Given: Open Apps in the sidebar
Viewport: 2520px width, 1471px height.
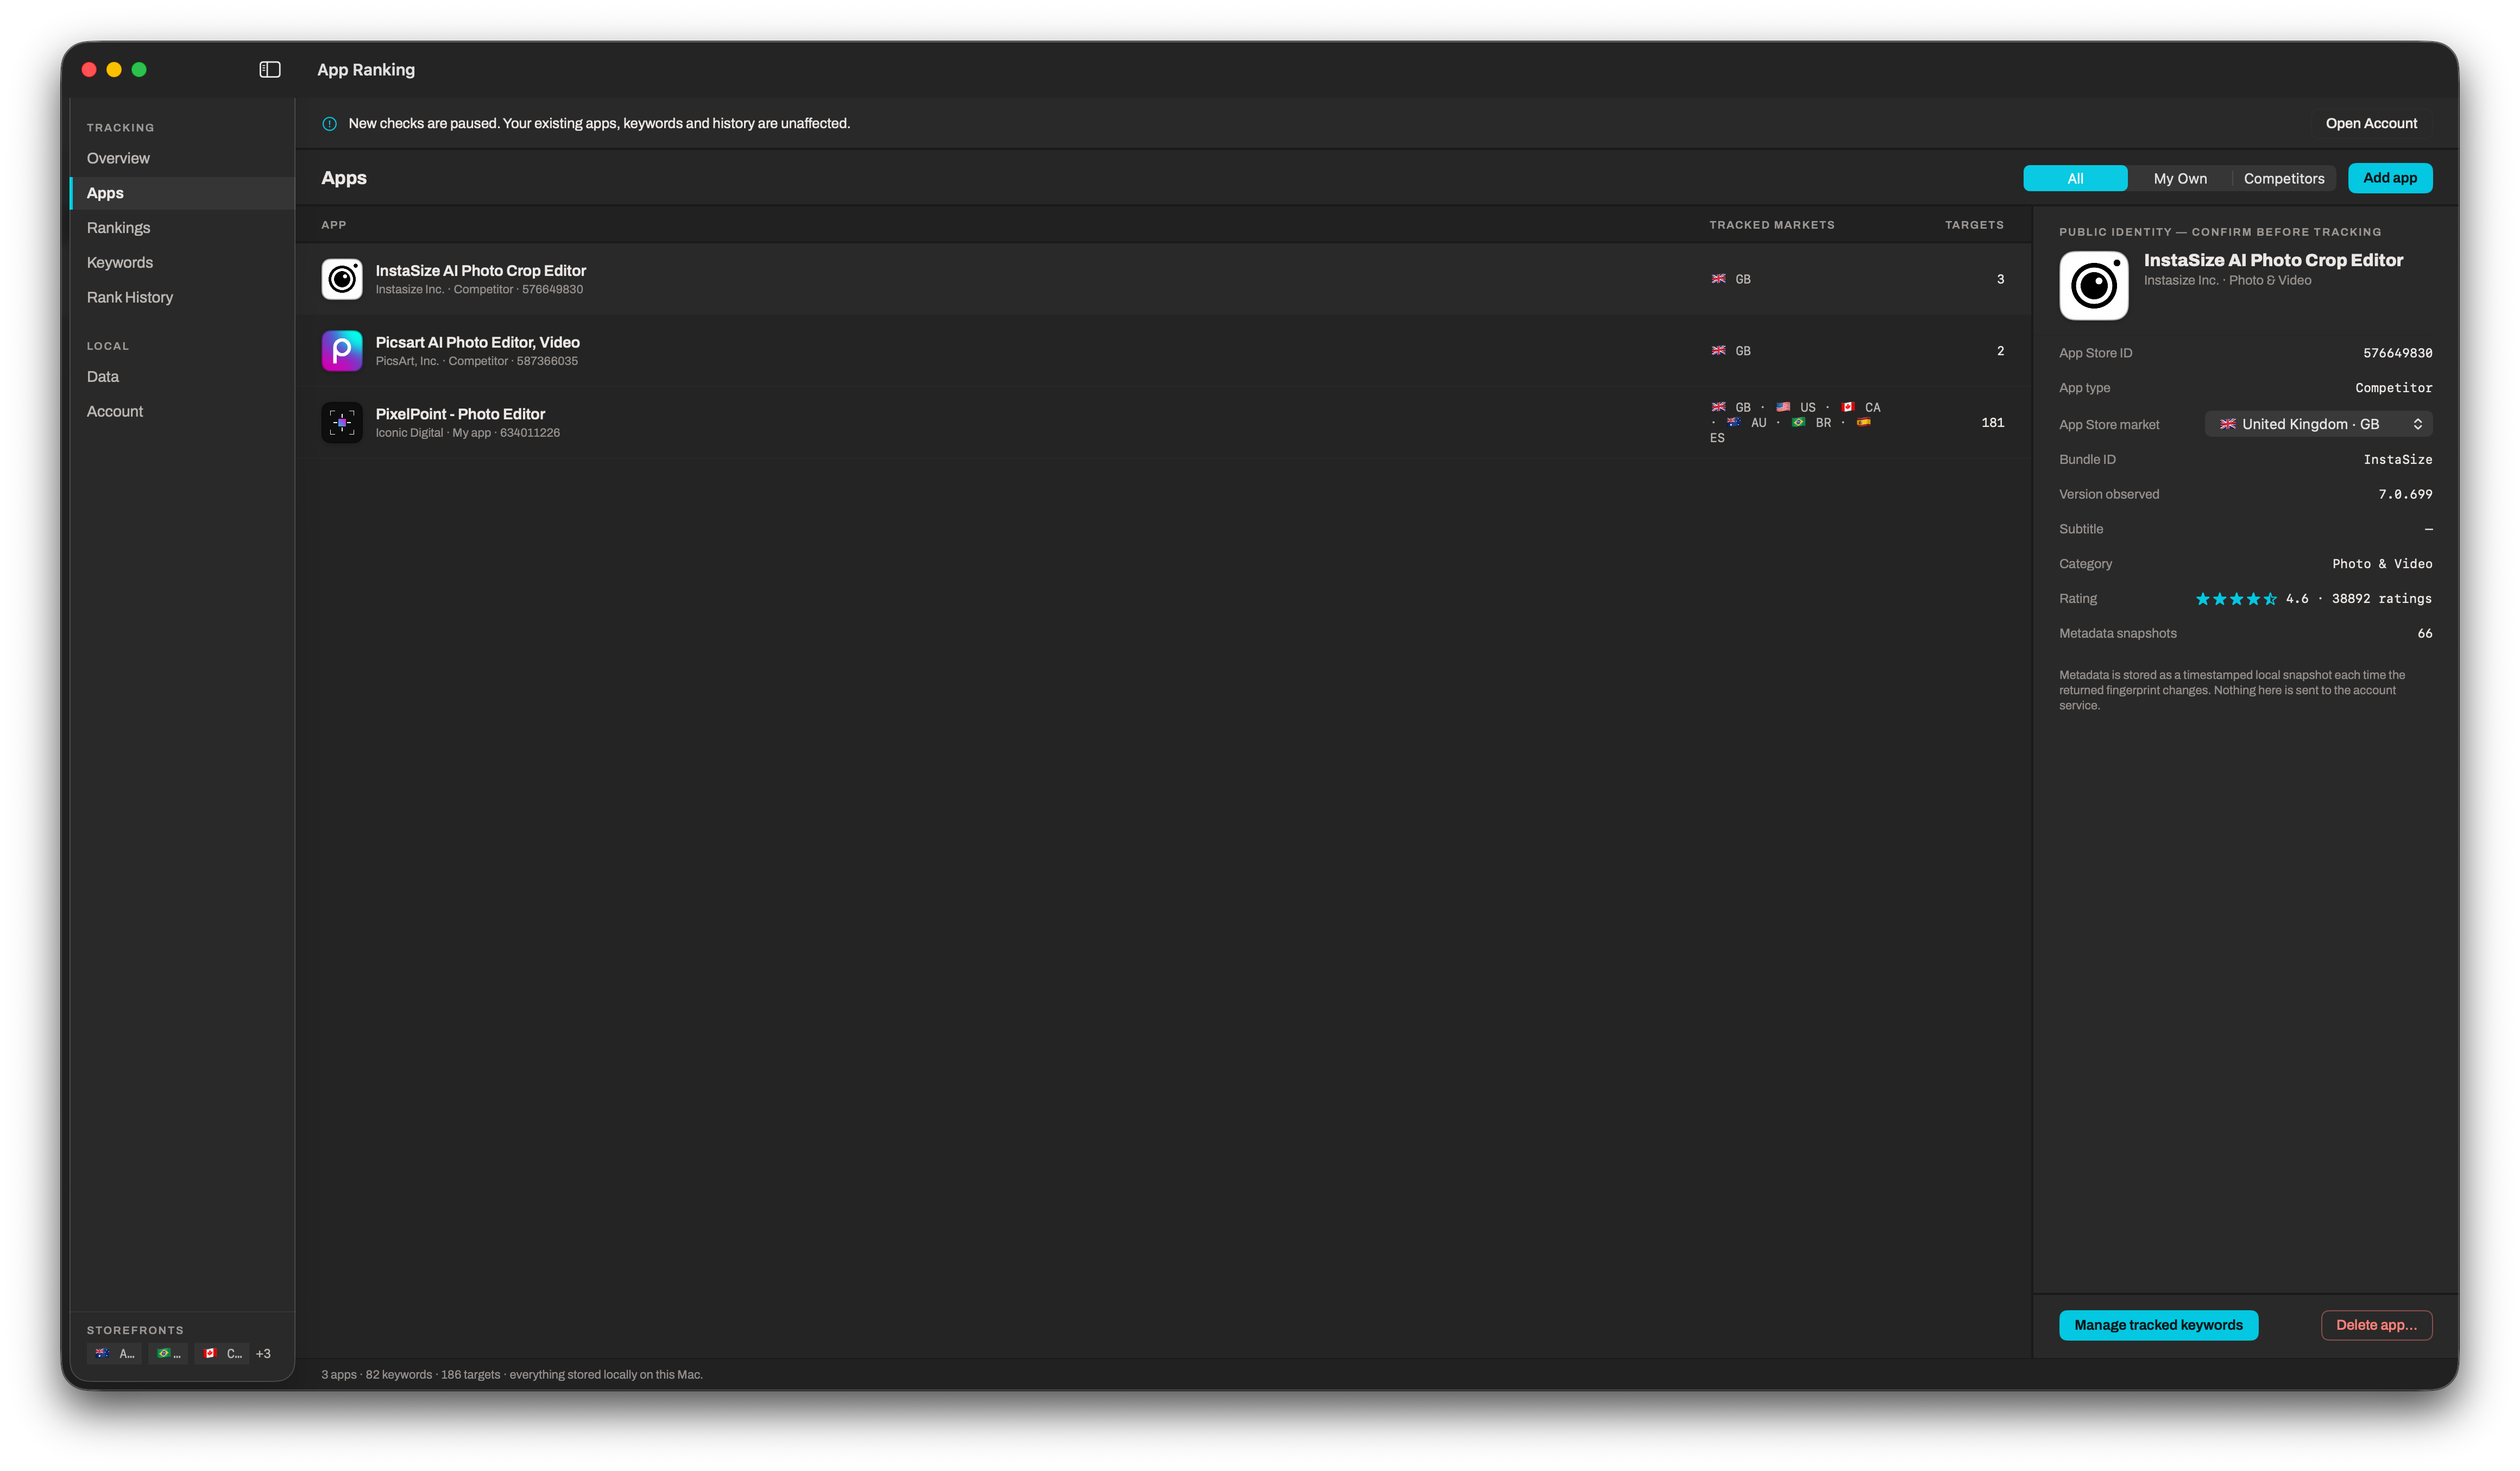Looking at the screenshot, I should pos(182,193).
